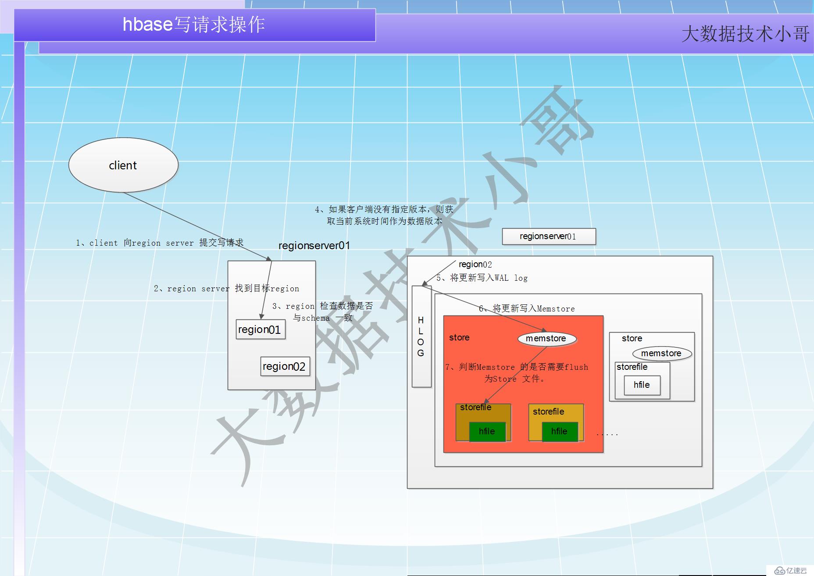Select the vertical HLOG box
This screenshot has height=576, width=814.
click(421, 336)
